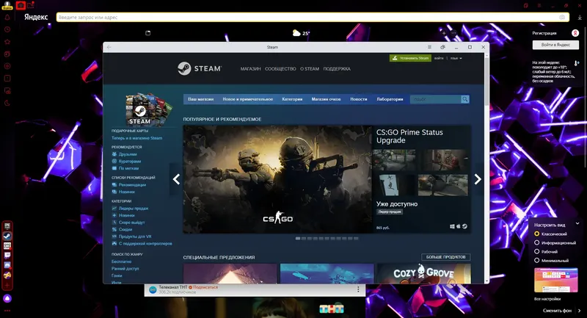Switch to the Новое и примечательное tab
Image resolution: width=587 pixels, height=318 pixels.
[247, 99]
